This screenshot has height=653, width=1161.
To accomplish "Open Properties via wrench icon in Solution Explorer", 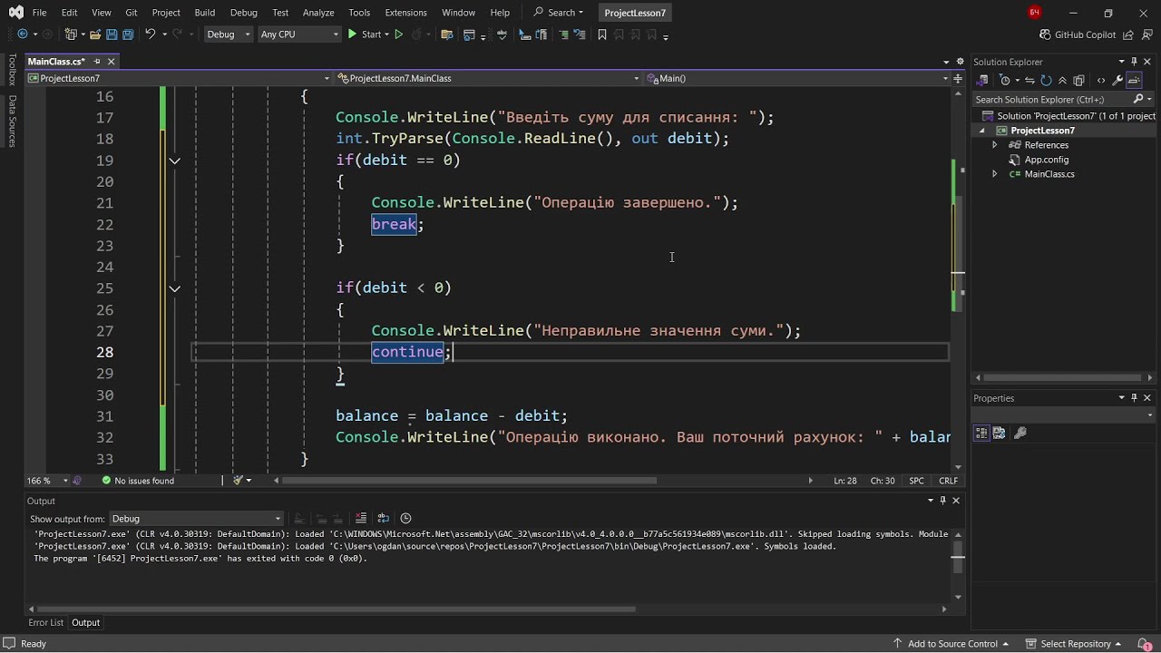I will click(1118, 80).
